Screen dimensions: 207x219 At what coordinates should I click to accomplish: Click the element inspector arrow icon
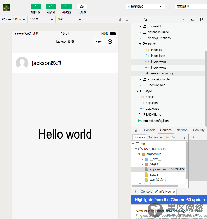point(135,130)
